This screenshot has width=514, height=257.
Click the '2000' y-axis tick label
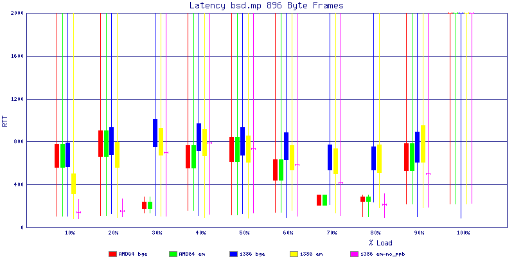tap(16, 13)
